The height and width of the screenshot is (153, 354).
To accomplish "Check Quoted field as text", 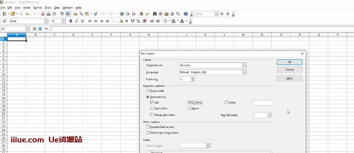I will [148, 127].
